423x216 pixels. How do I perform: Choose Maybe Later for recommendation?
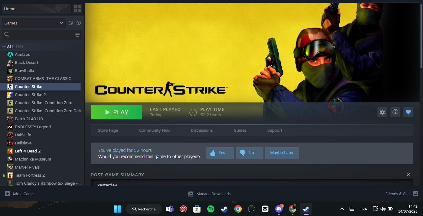tap(282, 153)
